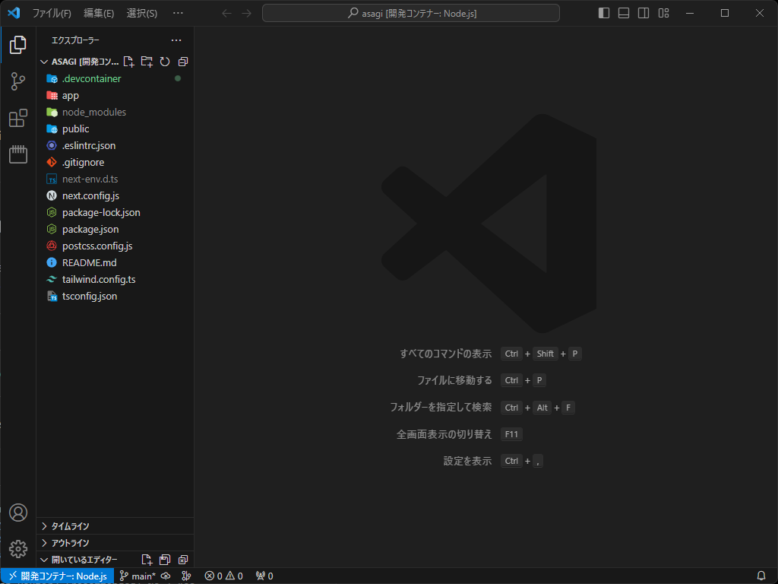Toggle the primary side bar layout icon
This screenshot has width=778, height=584.
pos(604,13)
